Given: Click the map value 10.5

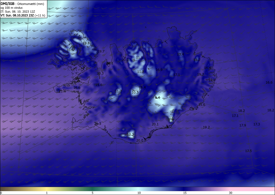Looking at the screenshot, I should [x=135, y=92].
